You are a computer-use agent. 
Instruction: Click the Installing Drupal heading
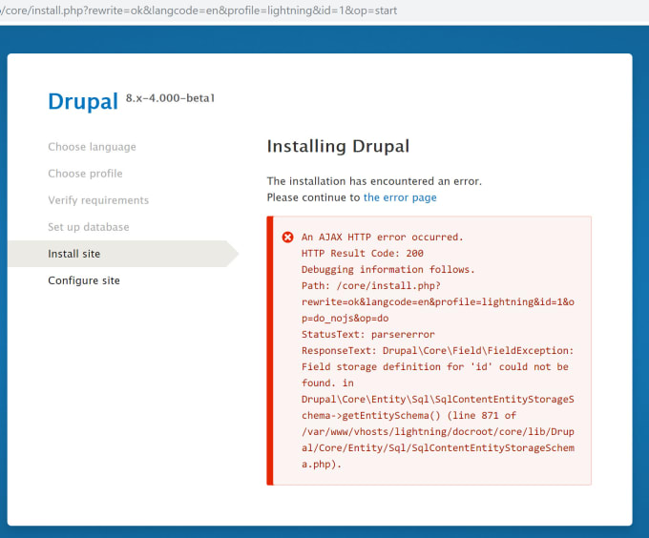[338, 146]
